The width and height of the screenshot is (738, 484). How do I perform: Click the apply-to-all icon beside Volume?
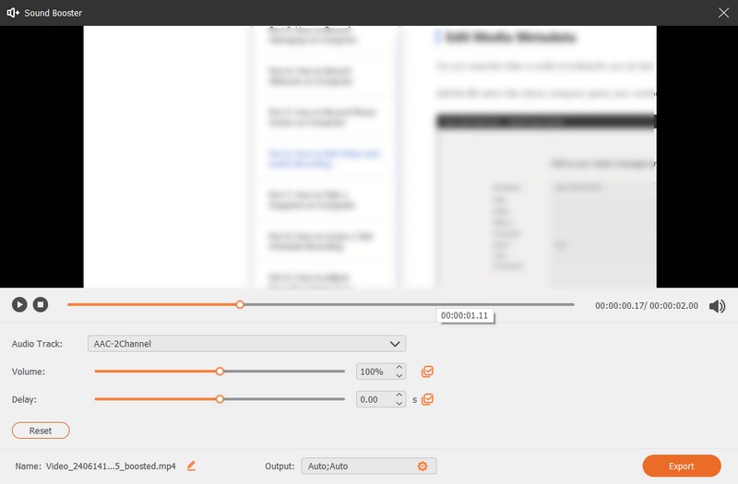pos(427,372)
